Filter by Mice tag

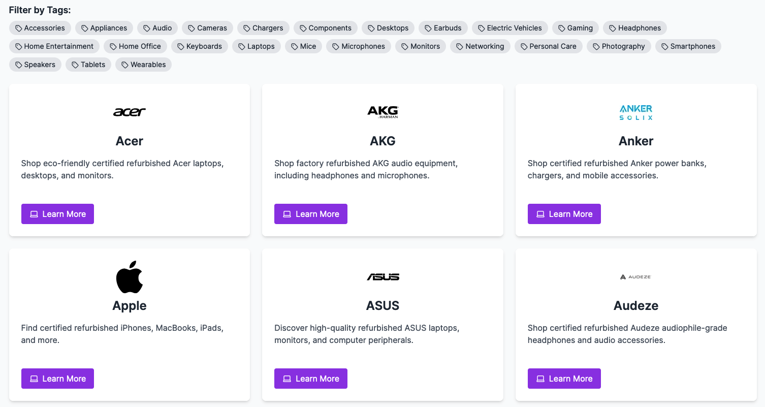(x=303, y=46)
